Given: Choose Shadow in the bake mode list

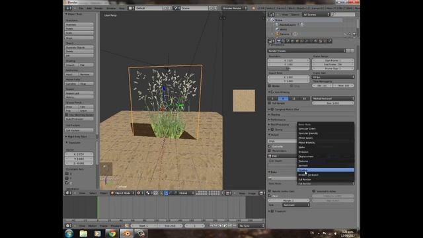Looking at the screenshot, I should pyautogui.click(x=326, y=170).
